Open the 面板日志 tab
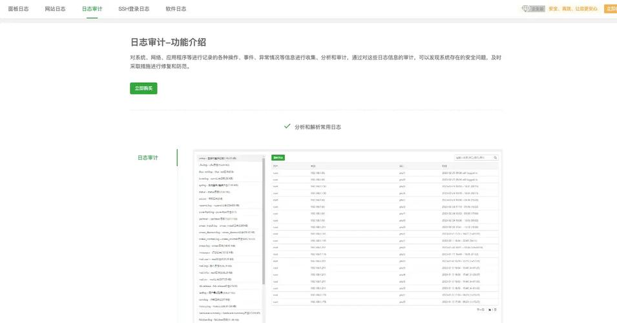The width and height of the screenshot is (617, 323). (x=19, y=8)
